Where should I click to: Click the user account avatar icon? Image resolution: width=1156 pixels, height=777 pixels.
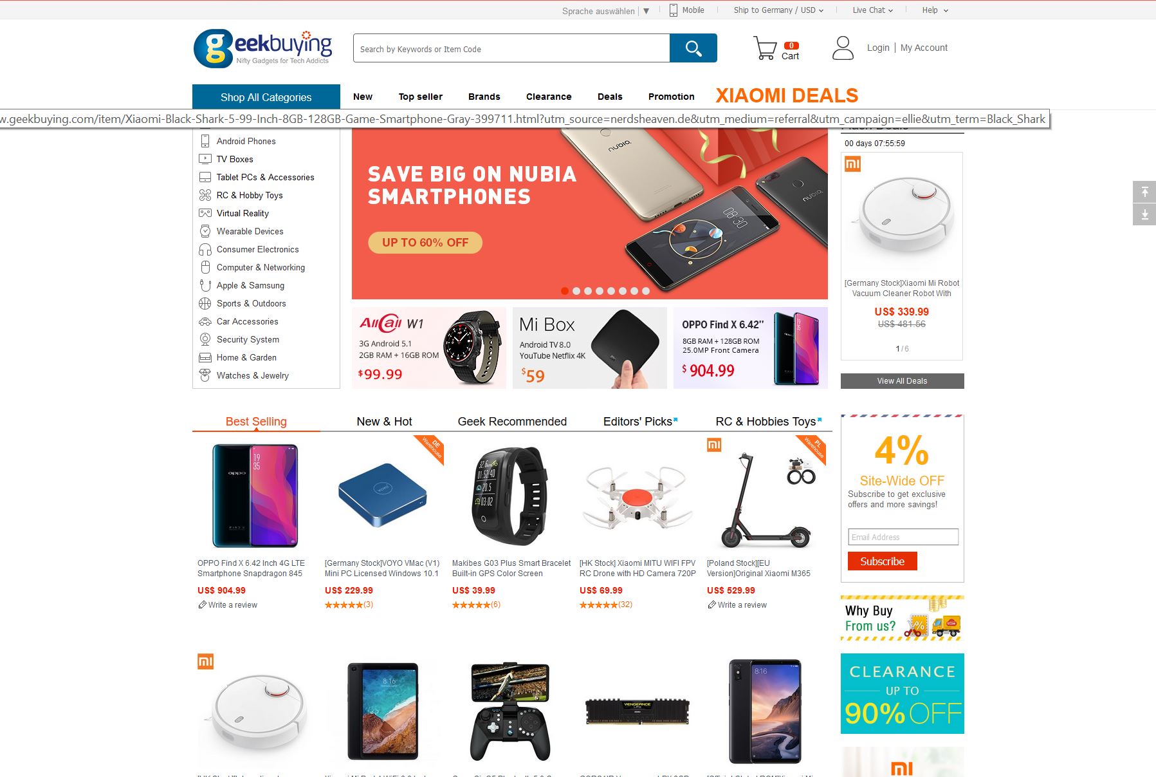(x=843, y=48)
